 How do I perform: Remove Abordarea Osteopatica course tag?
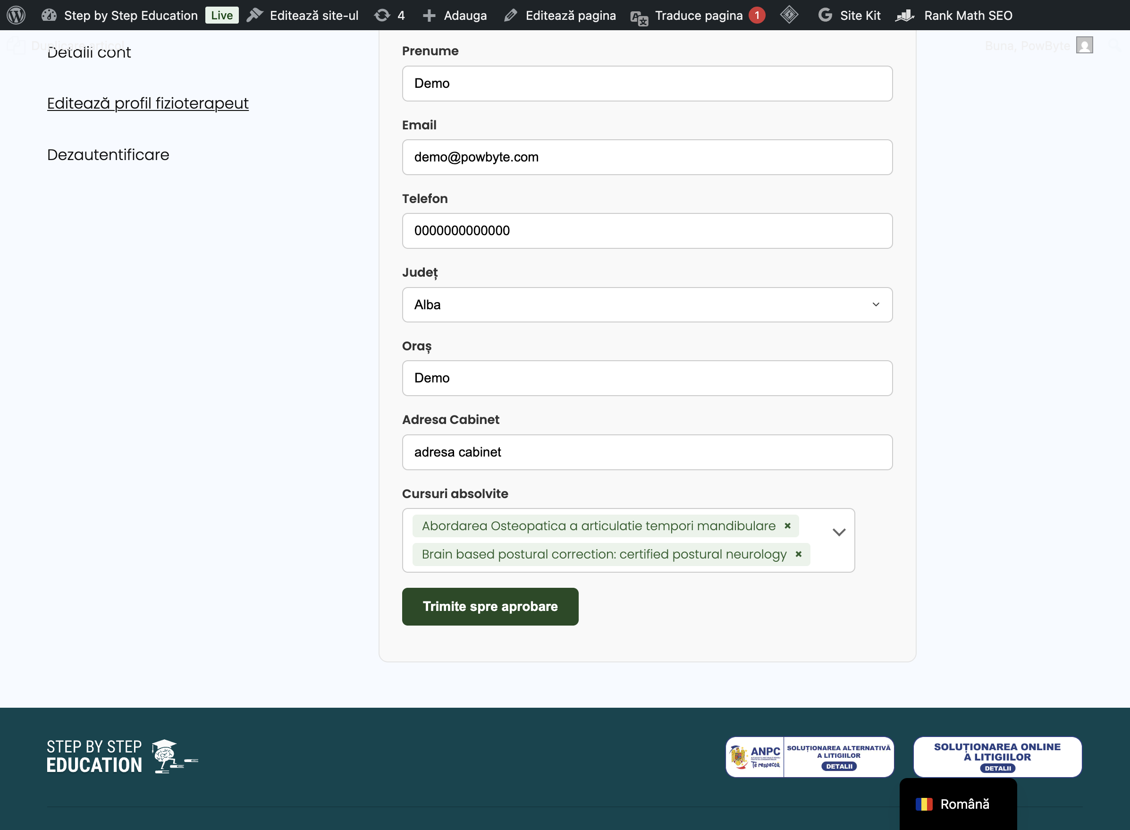click(x=787, y=525)
